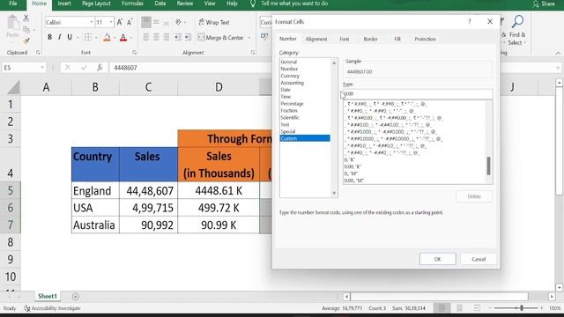Click the Align Left icon
The image size is (564, 317).
pyautogui.click(x=146, y=37)
